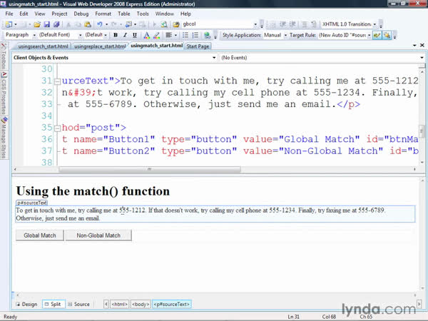The image size is (428, 321).
Task: Toggle Bold formatting
Action: point(115,34)
